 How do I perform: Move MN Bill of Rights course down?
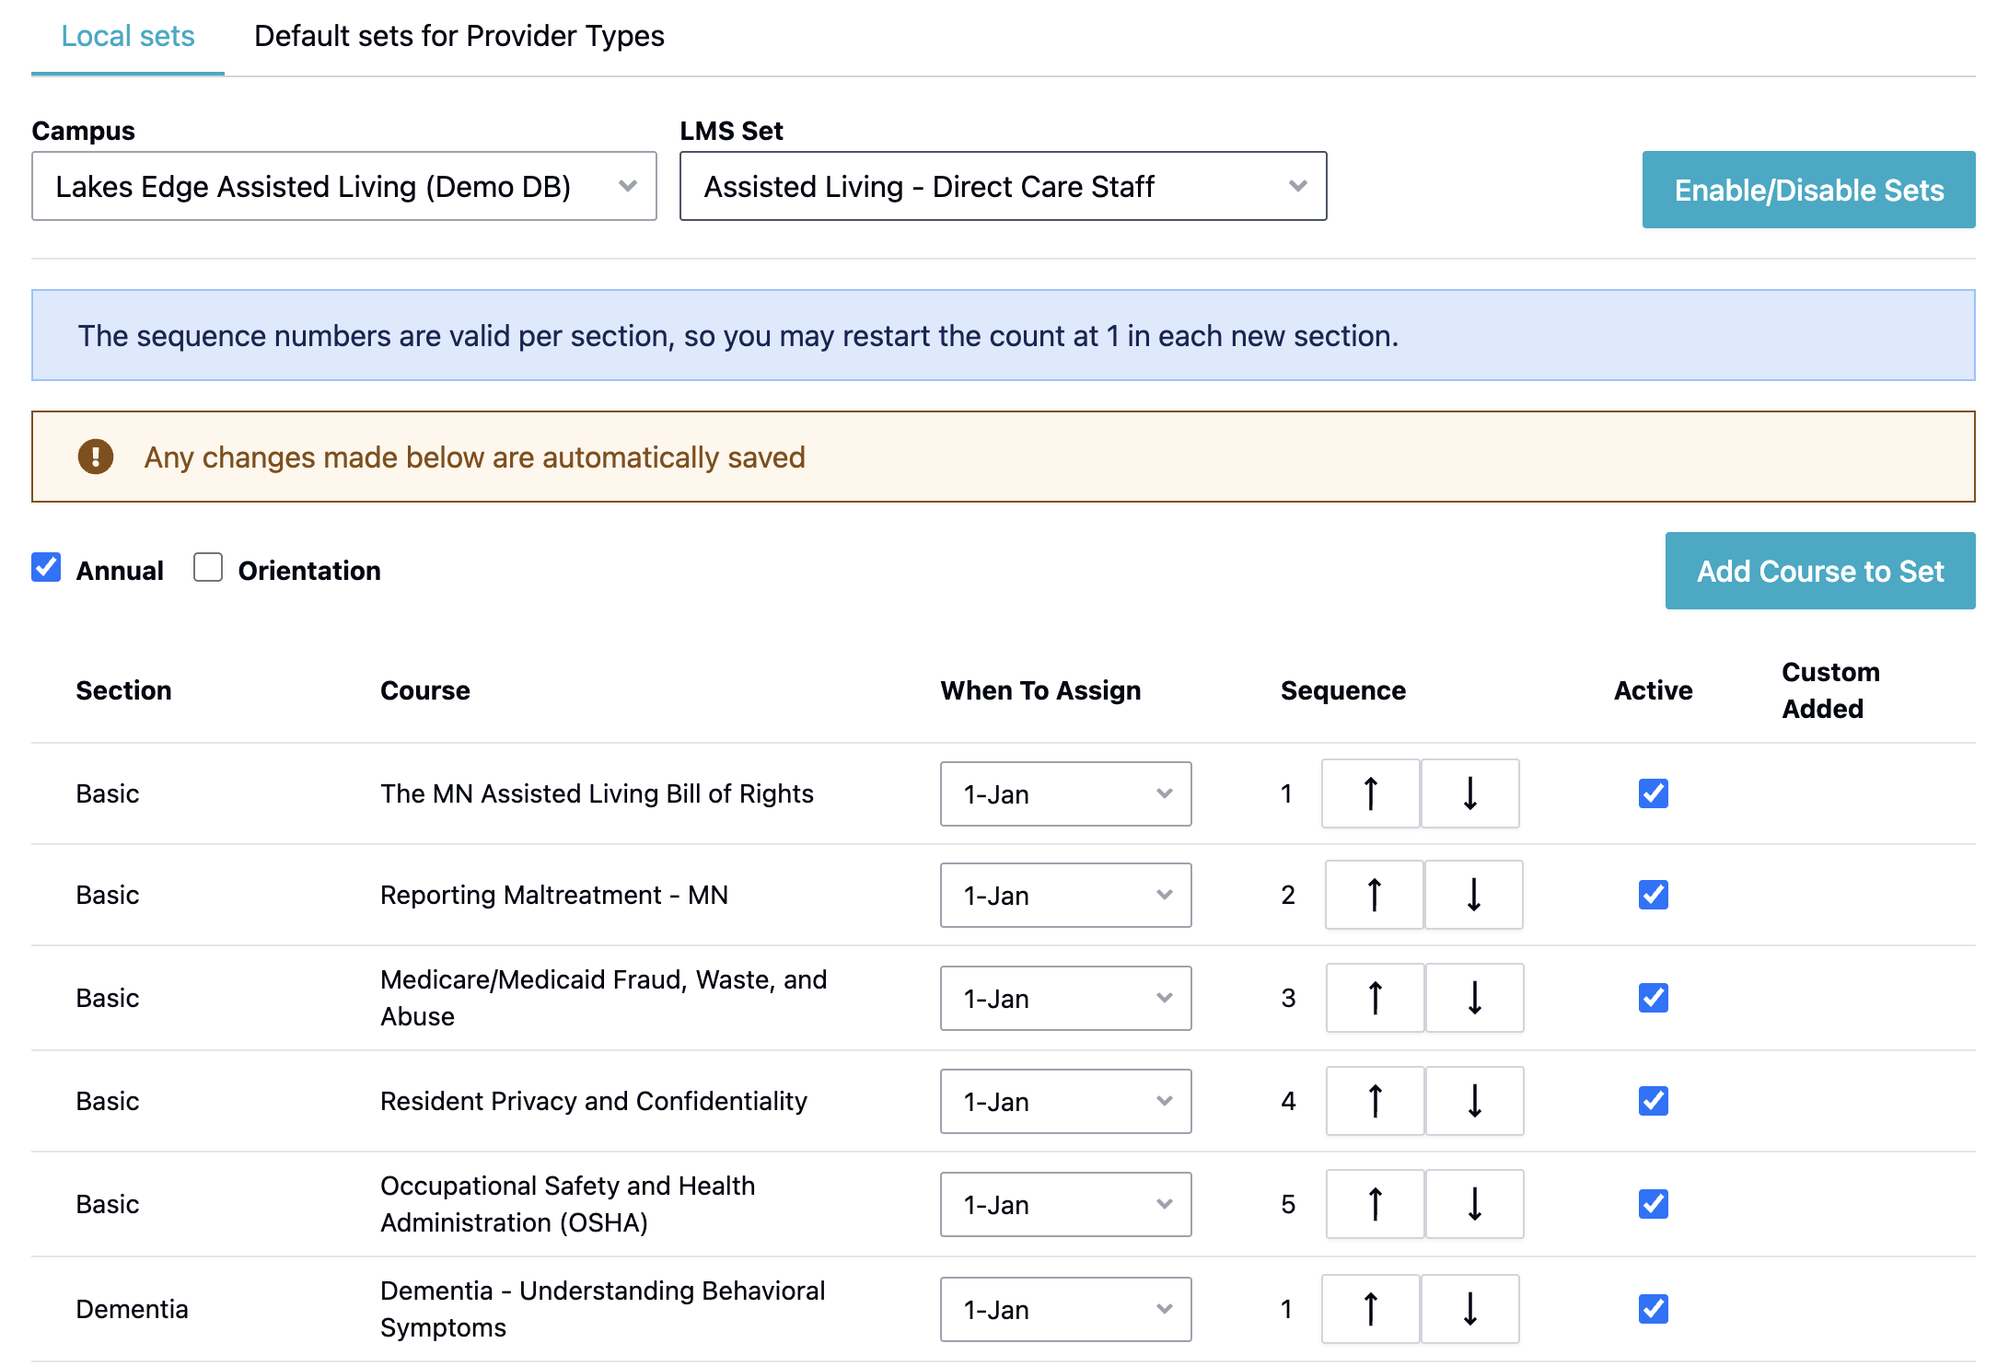tap(1469, 793)
